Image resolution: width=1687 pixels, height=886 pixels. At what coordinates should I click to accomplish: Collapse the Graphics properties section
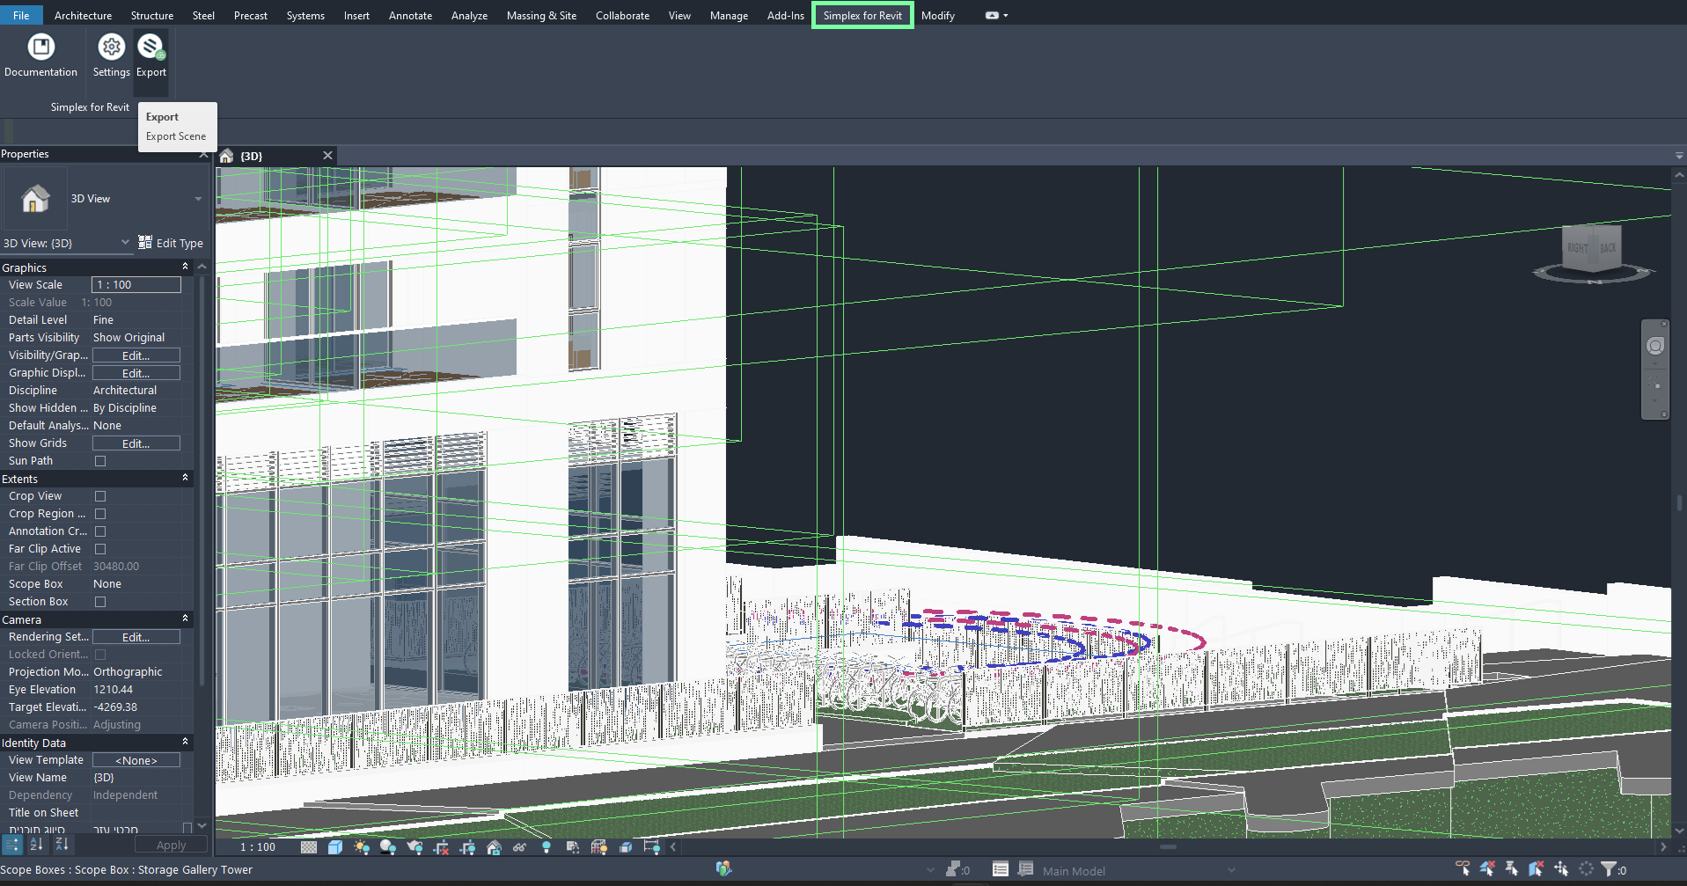(x=185, y=267)
